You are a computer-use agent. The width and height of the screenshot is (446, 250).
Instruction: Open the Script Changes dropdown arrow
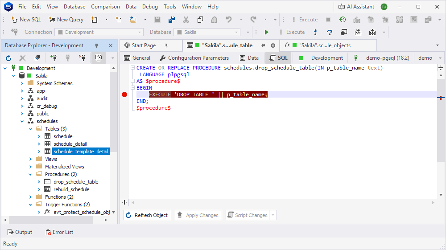click(273, 215)
